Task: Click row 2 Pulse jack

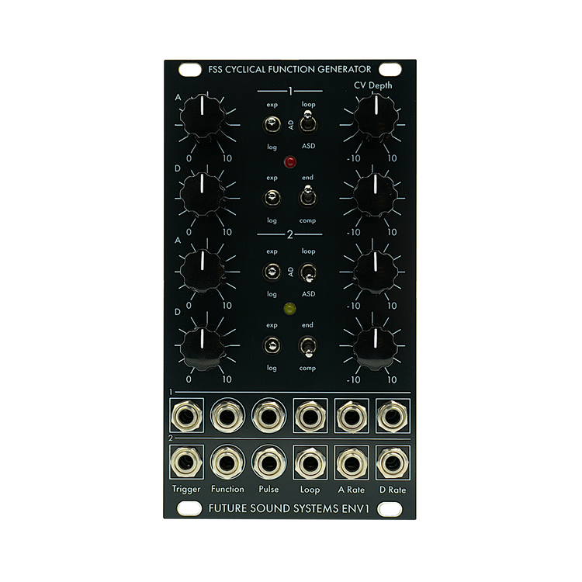Action: tap(268, 462)
